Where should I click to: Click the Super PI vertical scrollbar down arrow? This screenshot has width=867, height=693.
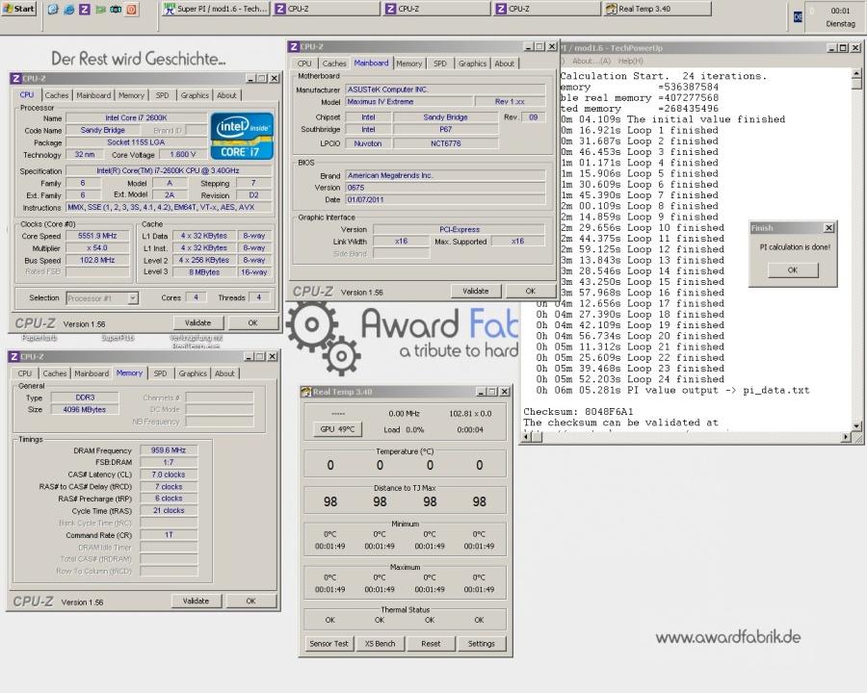[856, 426]
